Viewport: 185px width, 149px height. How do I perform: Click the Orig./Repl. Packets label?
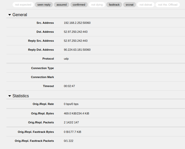41,122
